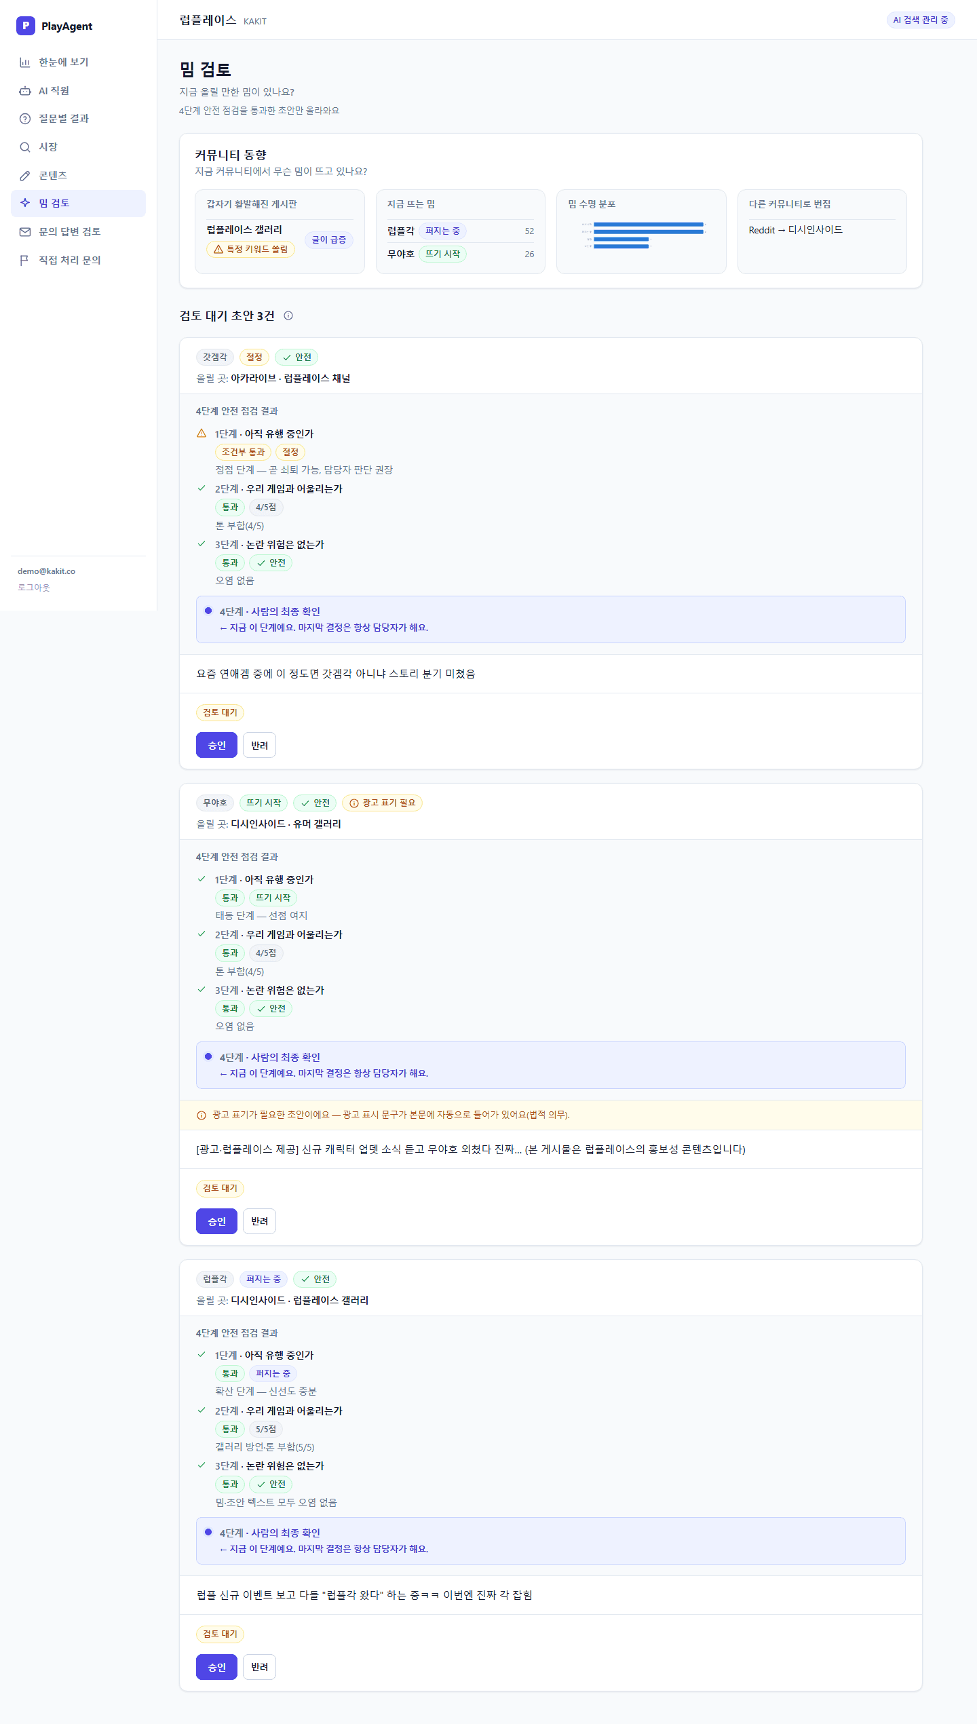This screenshot has width=977, height=1724.
Task: Click the 밈 수명 분포 bar chart
Action: click(x=643, y=235)
